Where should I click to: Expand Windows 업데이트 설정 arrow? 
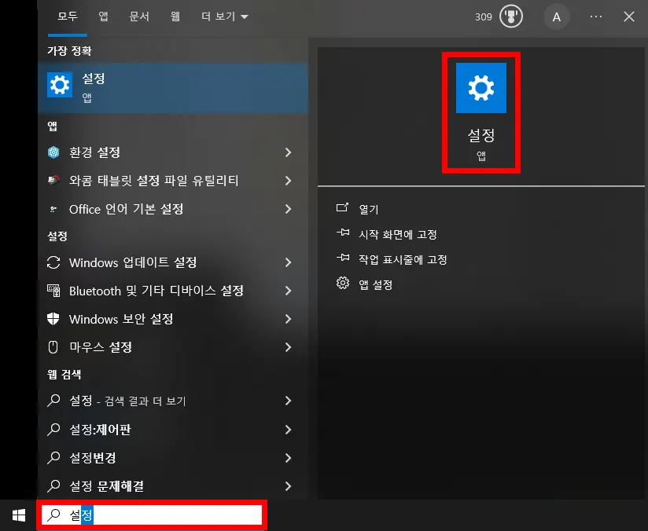pyautogui.click(x=288, y=262)
